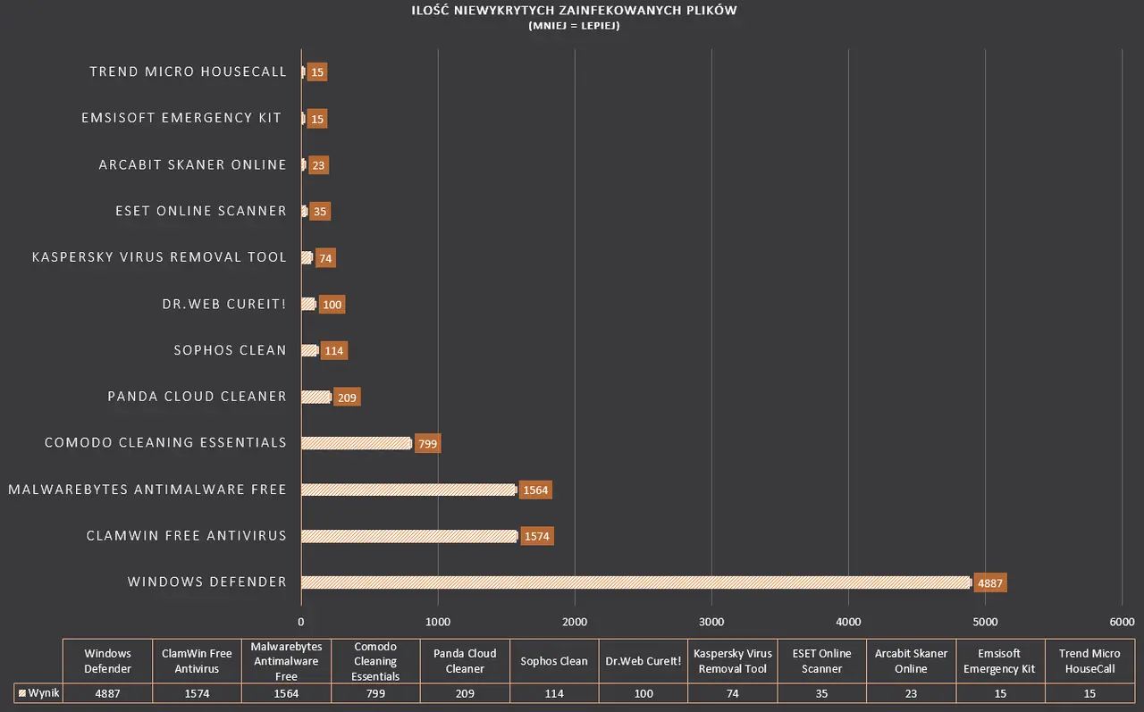Select the ClamWin Free Antivirus bar
This screenshot has height=712, width=1144.
coord(409,536)
